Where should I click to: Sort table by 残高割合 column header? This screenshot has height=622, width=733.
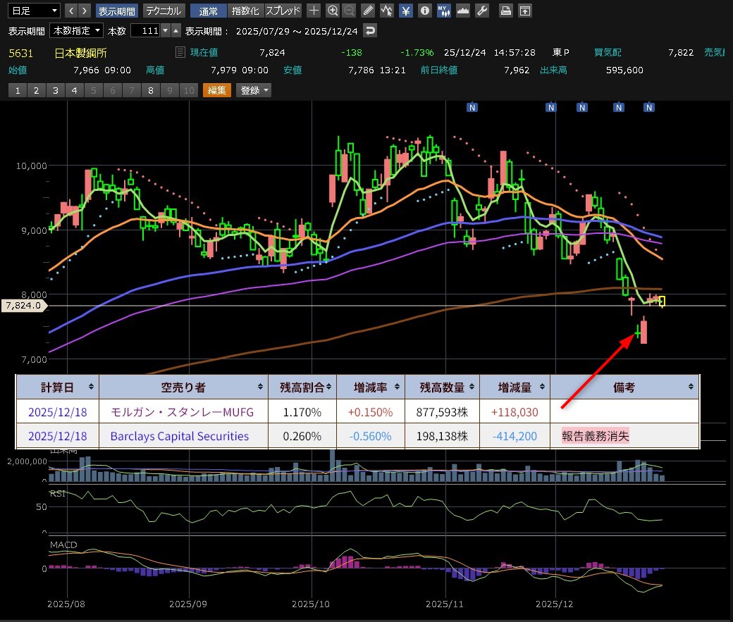point(302,387)
